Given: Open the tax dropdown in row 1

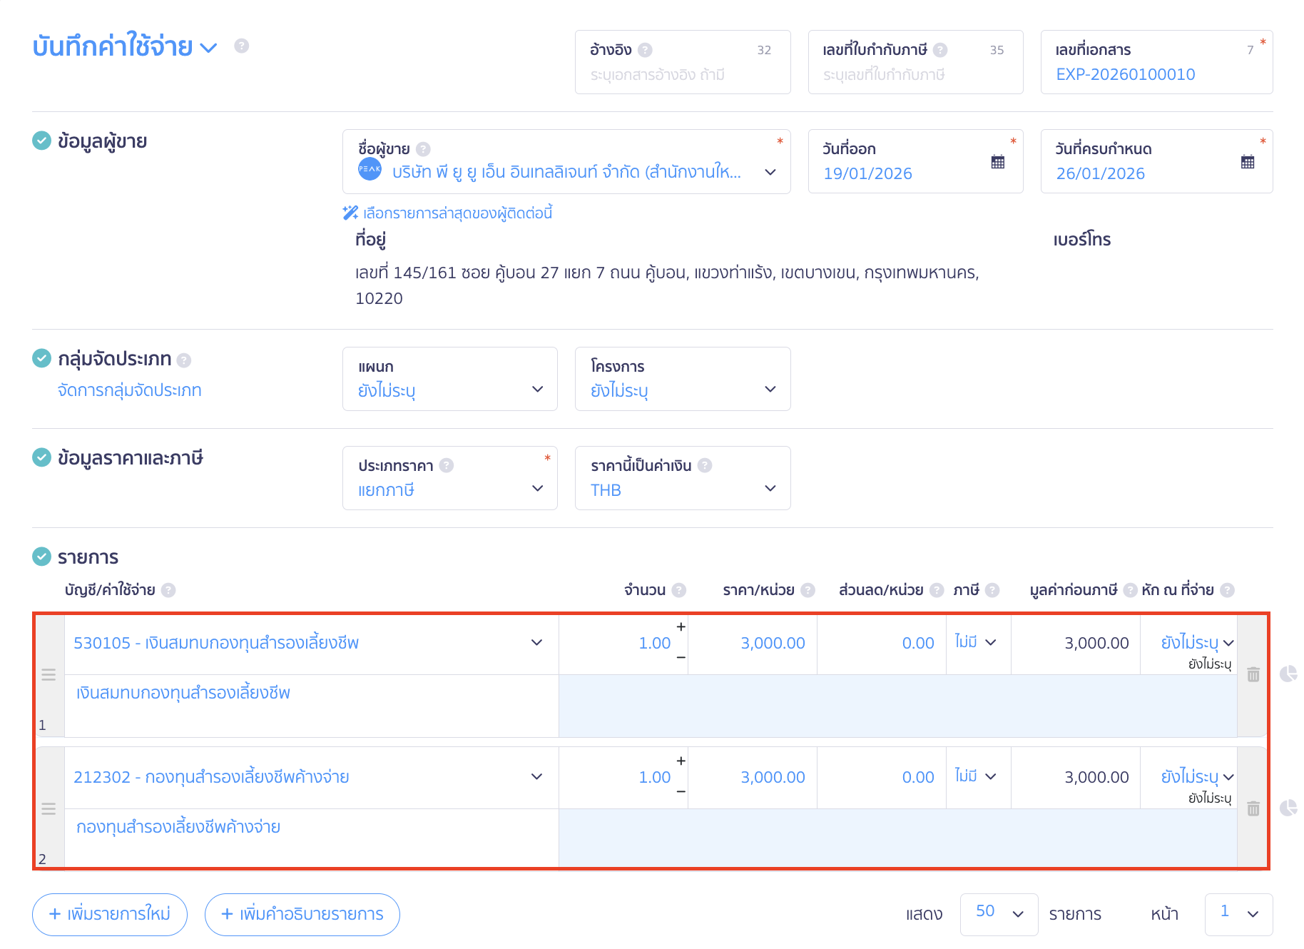Looking at the screenshot, I should pyautogui.click(x=976, y=642).
